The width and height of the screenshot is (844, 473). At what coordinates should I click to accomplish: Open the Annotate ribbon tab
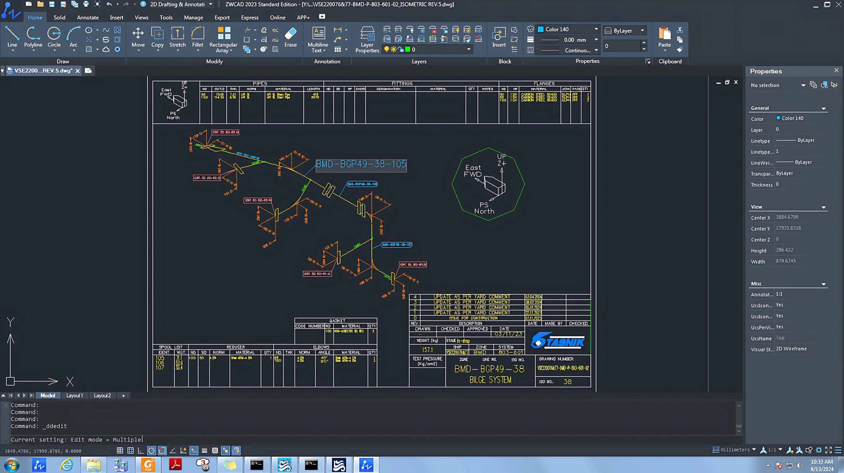(87, 17)
